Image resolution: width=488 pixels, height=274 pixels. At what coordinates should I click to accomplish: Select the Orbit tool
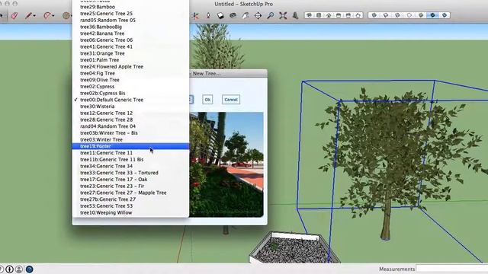[x=233, y=15]
